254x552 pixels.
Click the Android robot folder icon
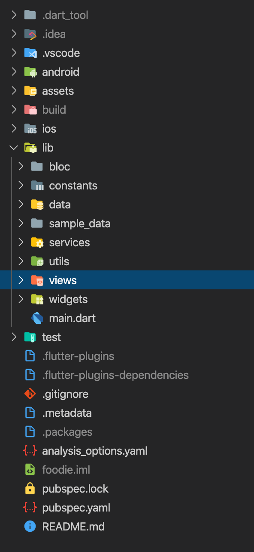[30, 72]
